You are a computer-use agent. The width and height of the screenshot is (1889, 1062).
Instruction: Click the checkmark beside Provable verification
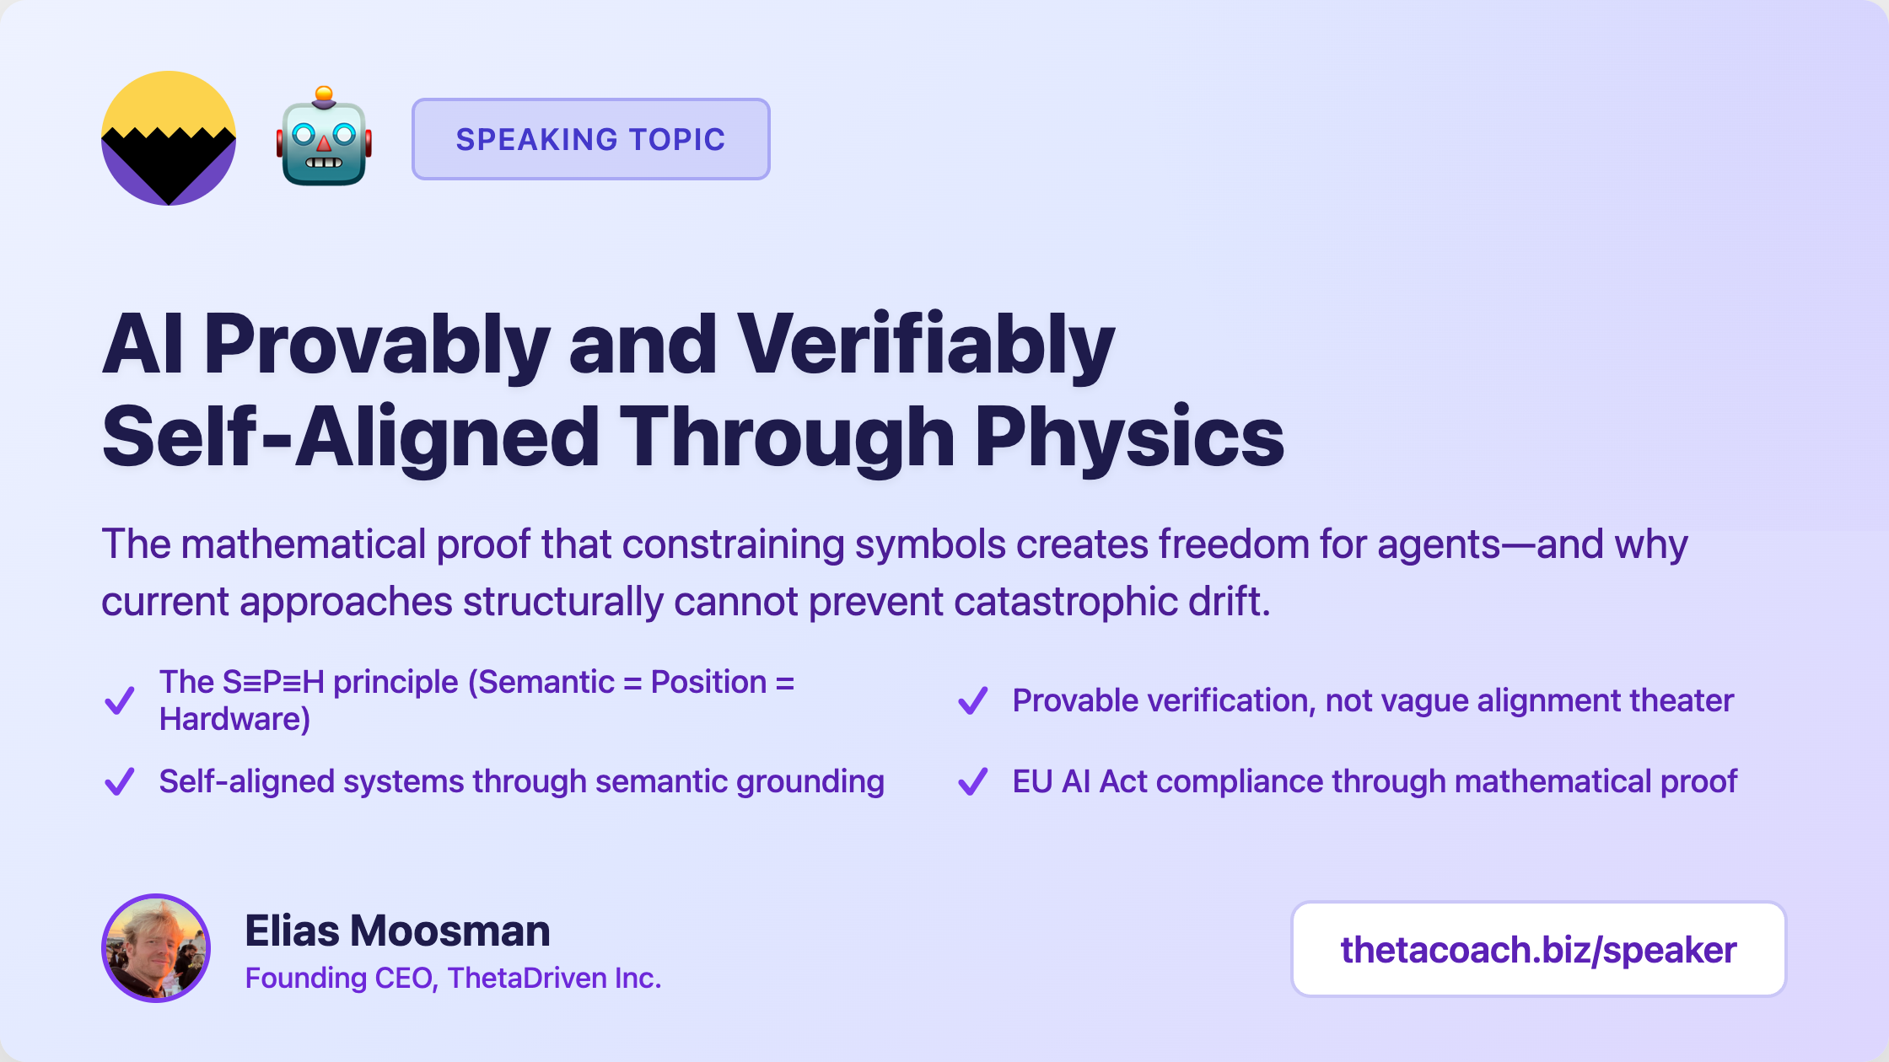[973, 700]
